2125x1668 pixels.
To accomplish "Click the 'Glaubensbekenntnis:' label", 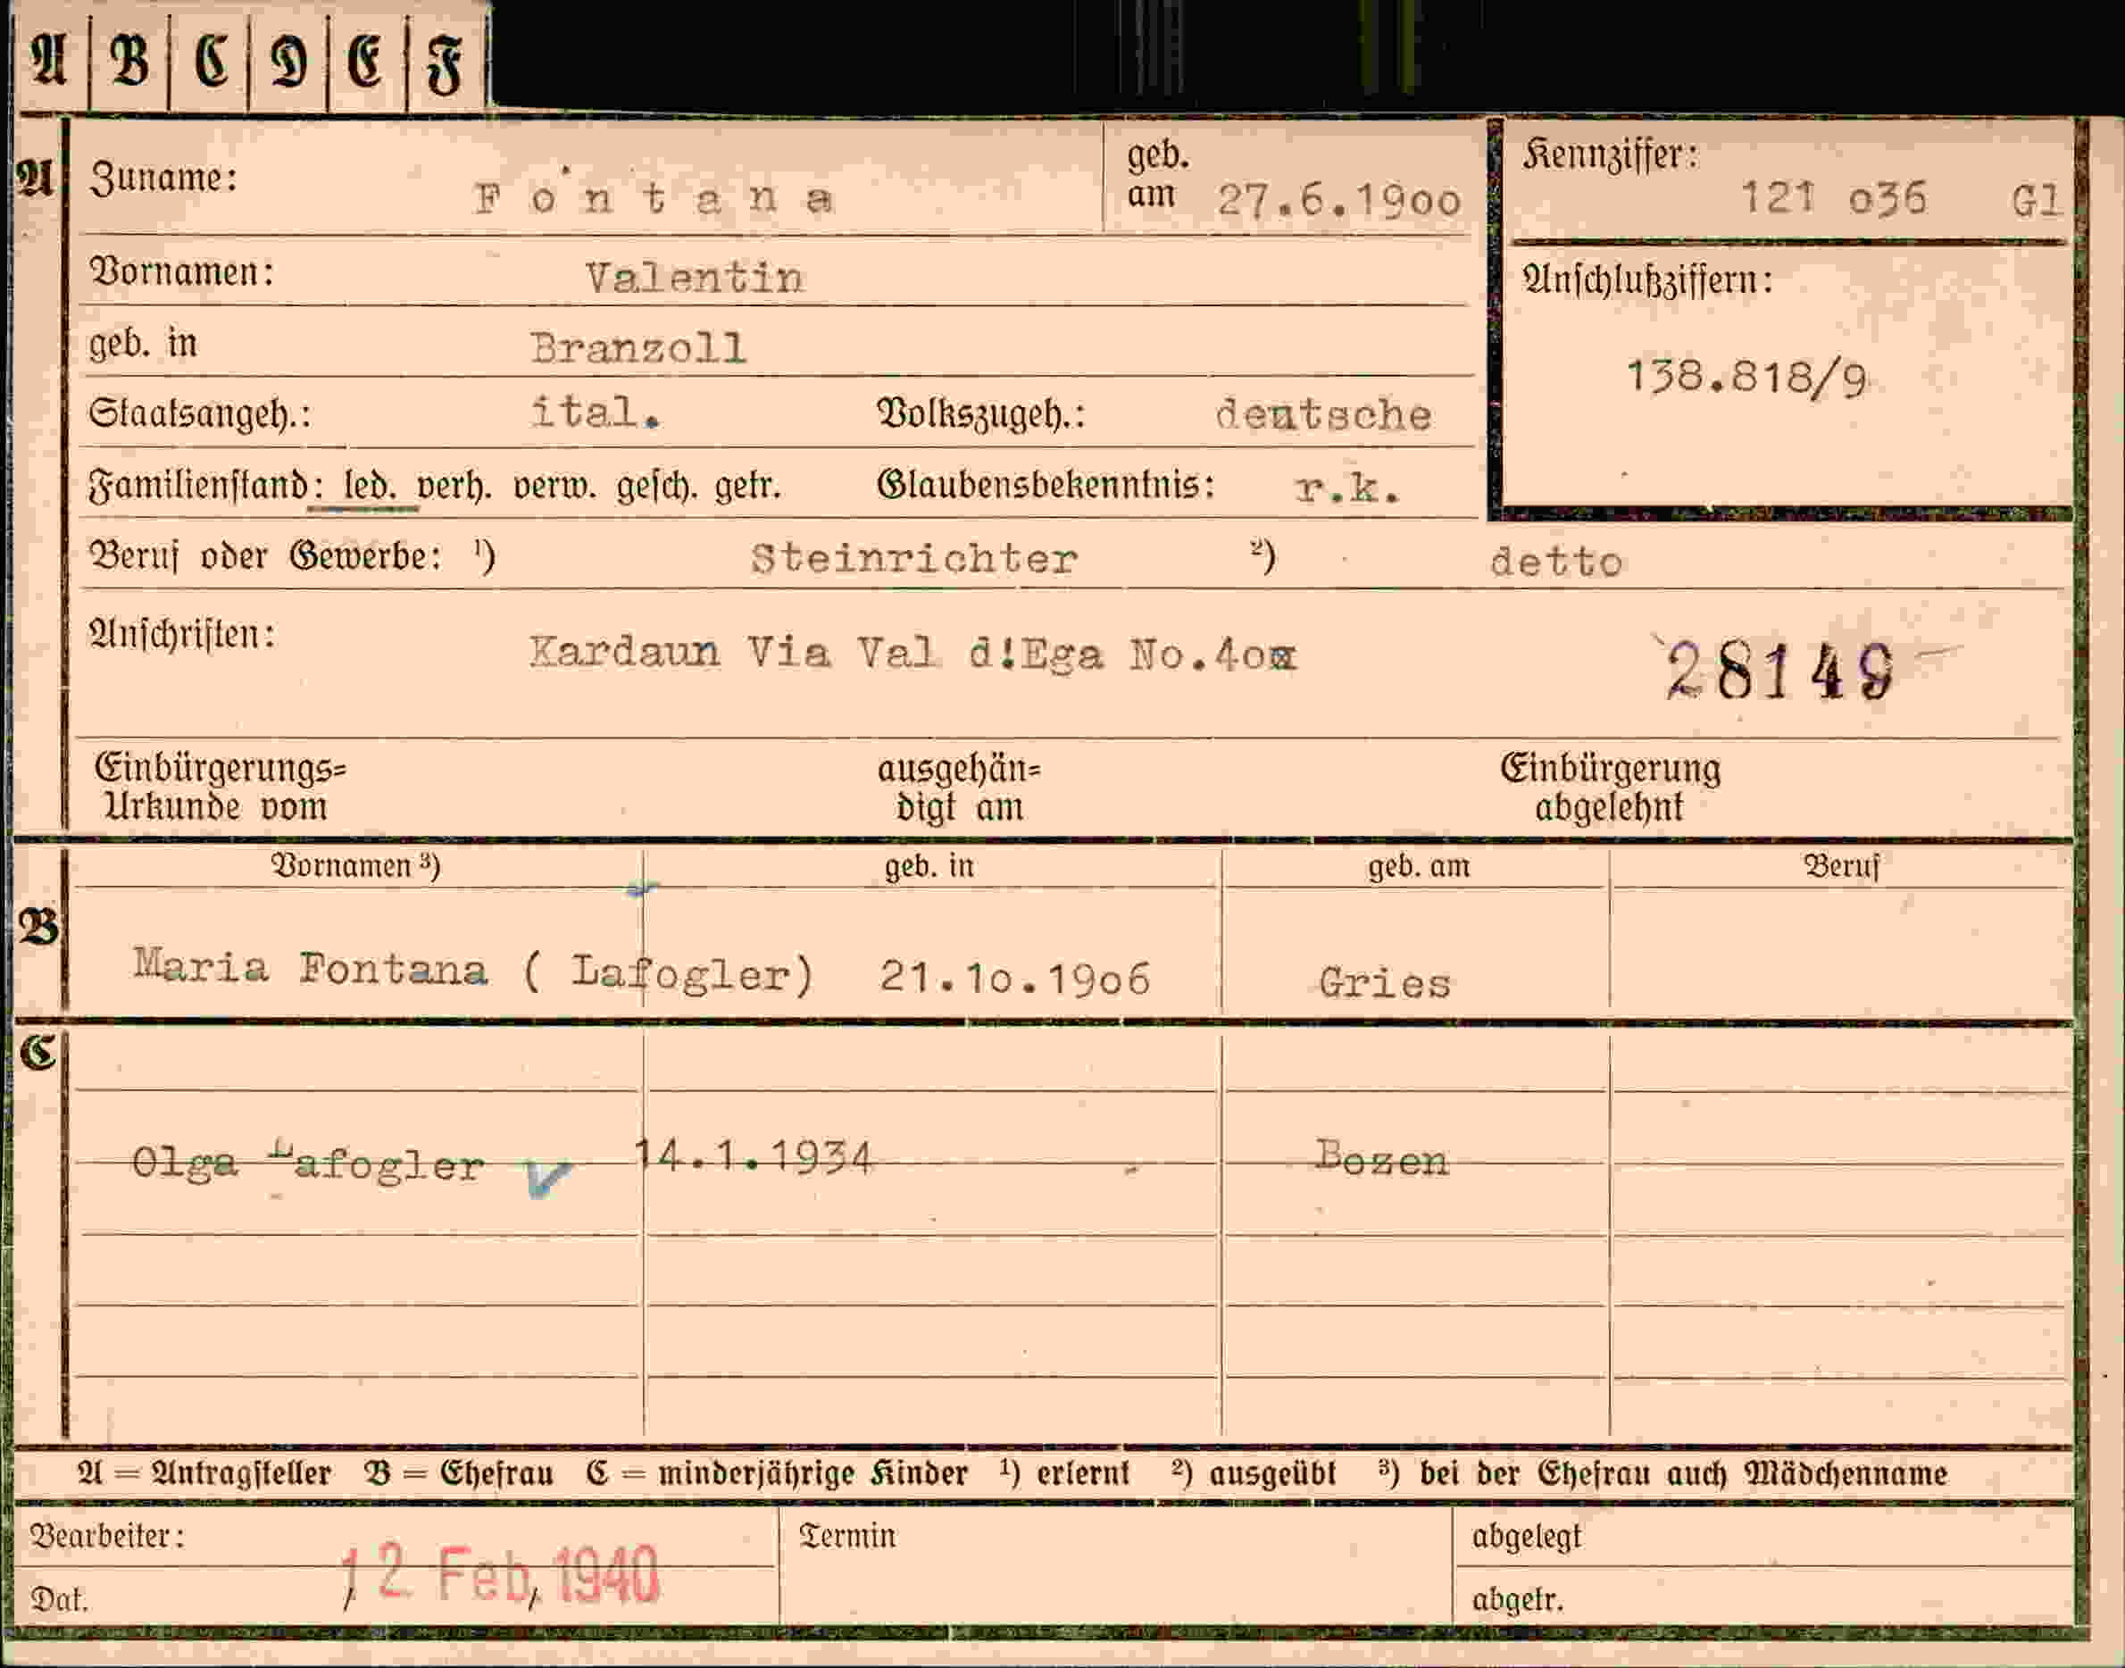I will (x=1046, y=484).
